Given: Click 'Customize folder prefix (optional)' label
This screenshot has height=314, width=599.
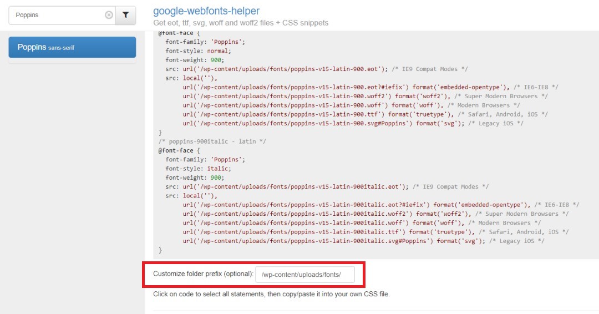Looking at the screenshot, I should click(x=203, y=274).
